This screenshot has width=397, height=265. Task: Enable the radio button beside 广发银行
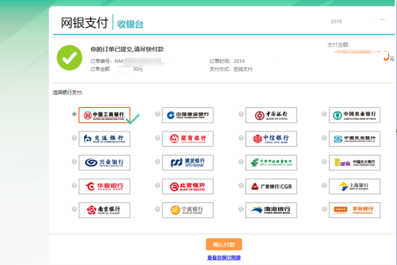point(241,185)
